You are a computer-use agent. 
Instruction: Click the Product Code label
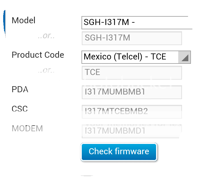click(x=38, y=55)
